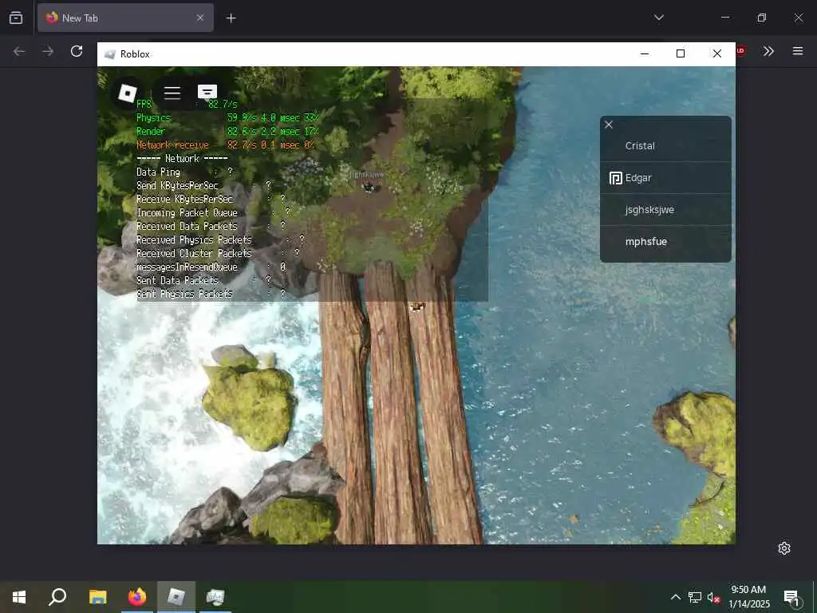
Task: Reload the browser page
Action: tap(77, 51)
